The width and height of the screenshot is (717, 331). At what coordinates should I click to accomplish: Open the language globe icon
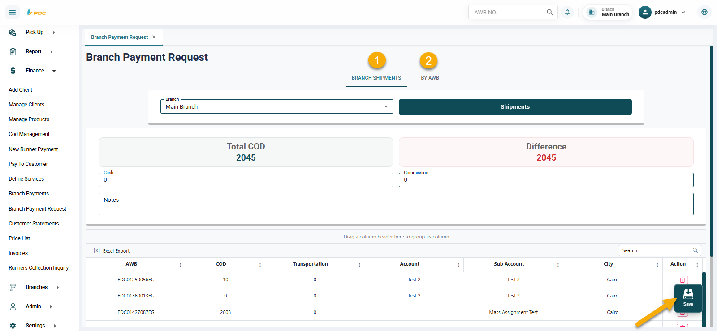pos(704,12)
